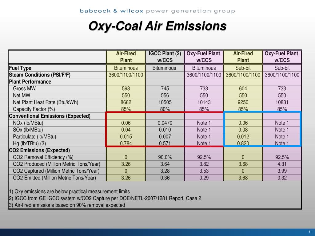Click the heat rate value 10831
This screenshot has width=315, height=236.
click(282, 102)
